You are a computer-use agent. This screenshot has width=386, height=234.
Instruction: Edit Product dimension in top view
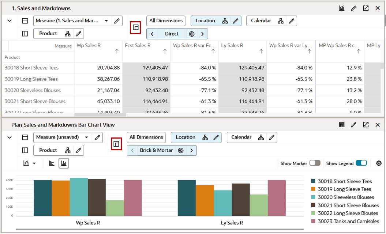(79, 34)
